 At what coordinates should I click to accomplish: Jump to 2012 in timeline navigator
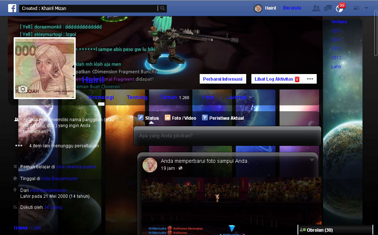click(336, 58)
